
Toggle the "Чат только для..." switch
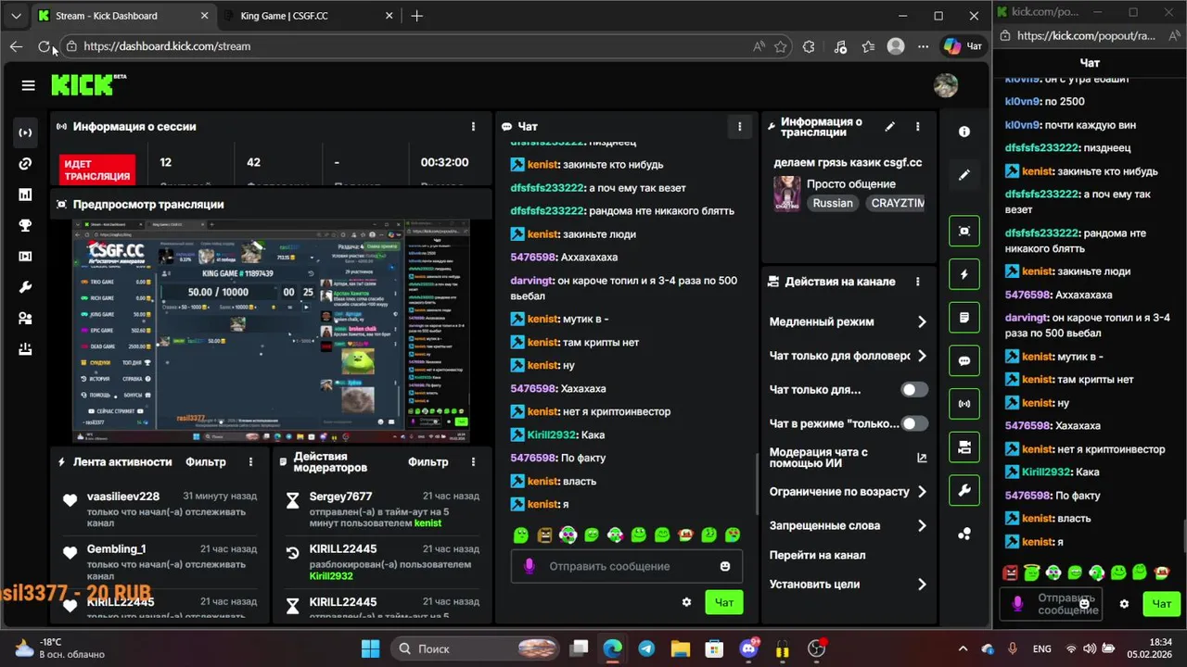(x=914, y=390)
